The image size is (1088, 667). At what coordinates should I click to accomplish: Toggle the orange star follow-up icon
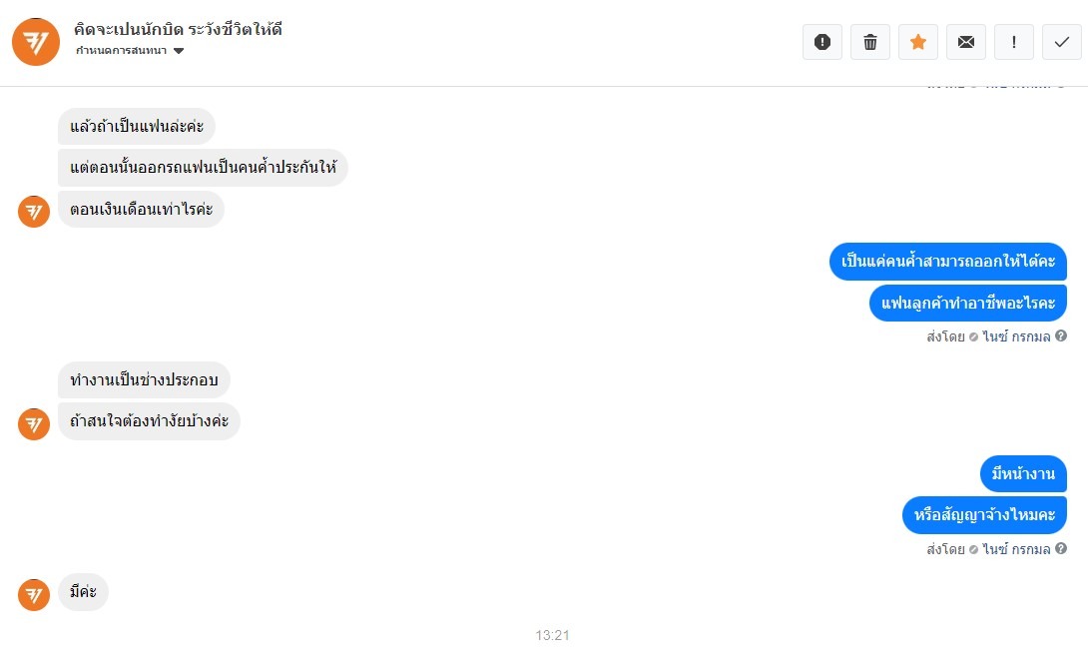click(x=918, y=42)
